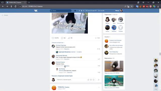The height and width of the screenshot is (91, 161).
Task: Reply to the nested 'Вспоминаю, рыдаю' comment
Action: [x=70, y=73]
